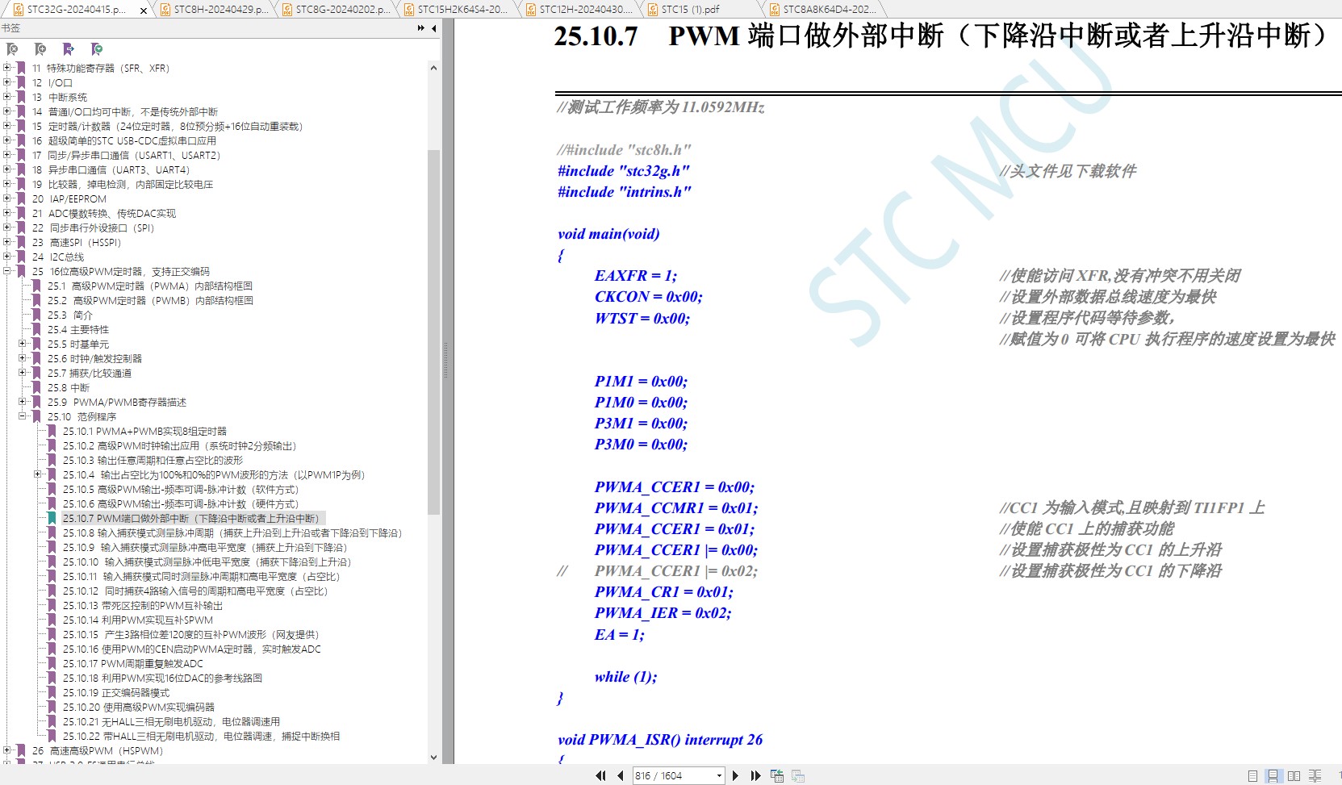Open bookmark 25.10.1 PWMA+PWMB实现8组定时器
Image resolution: width=1342 pixels, height=785 pixels.
point(145,431)
